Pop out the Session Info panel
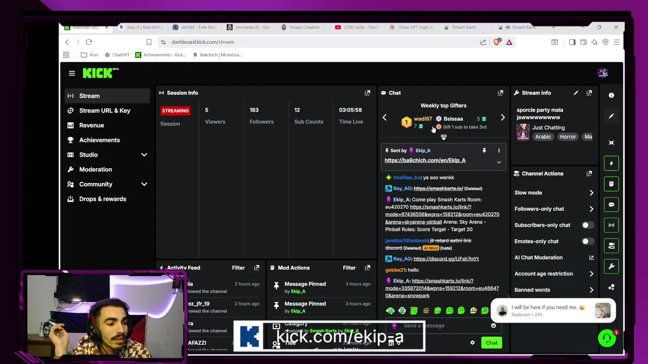The width and height of the screenshot is (648, 364). [x=368, y=93]
